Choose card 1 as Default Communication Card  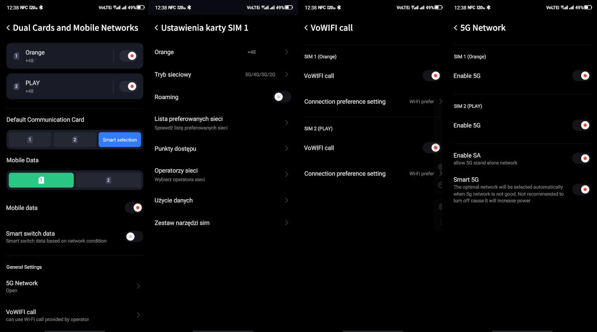point(30,140)
